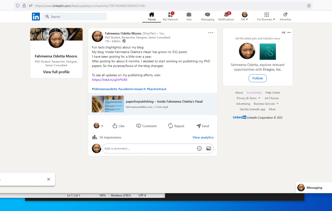Open the LinkedIn home feed icon
This screenshot has height=211, width=332.
click(151, 15)
